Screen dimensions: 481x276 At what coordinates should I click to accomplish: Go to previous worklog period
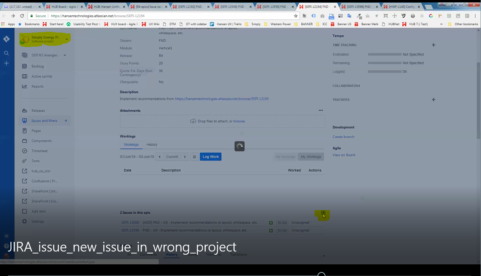(160, 157)
